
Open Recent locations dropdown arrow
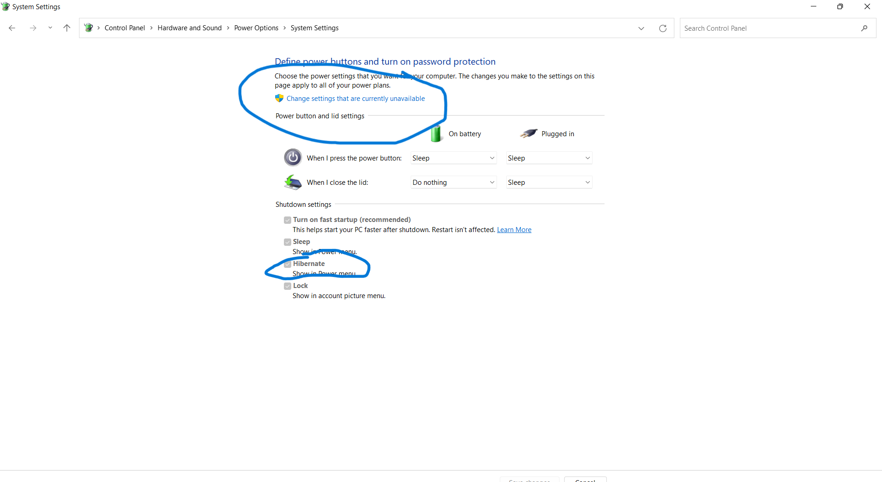[x=50, y=28]
